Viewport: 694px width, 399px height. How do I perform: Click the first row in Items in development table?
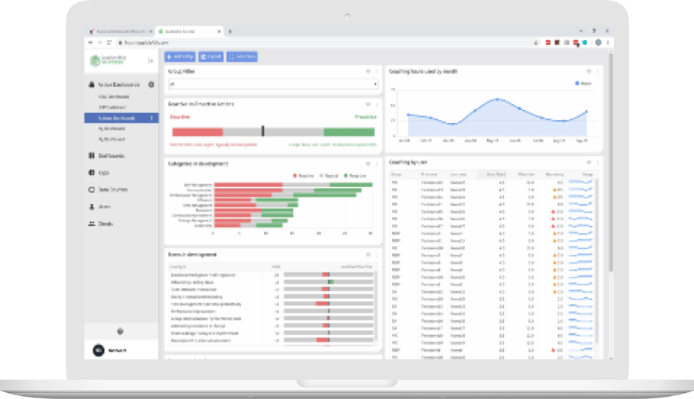271,275
